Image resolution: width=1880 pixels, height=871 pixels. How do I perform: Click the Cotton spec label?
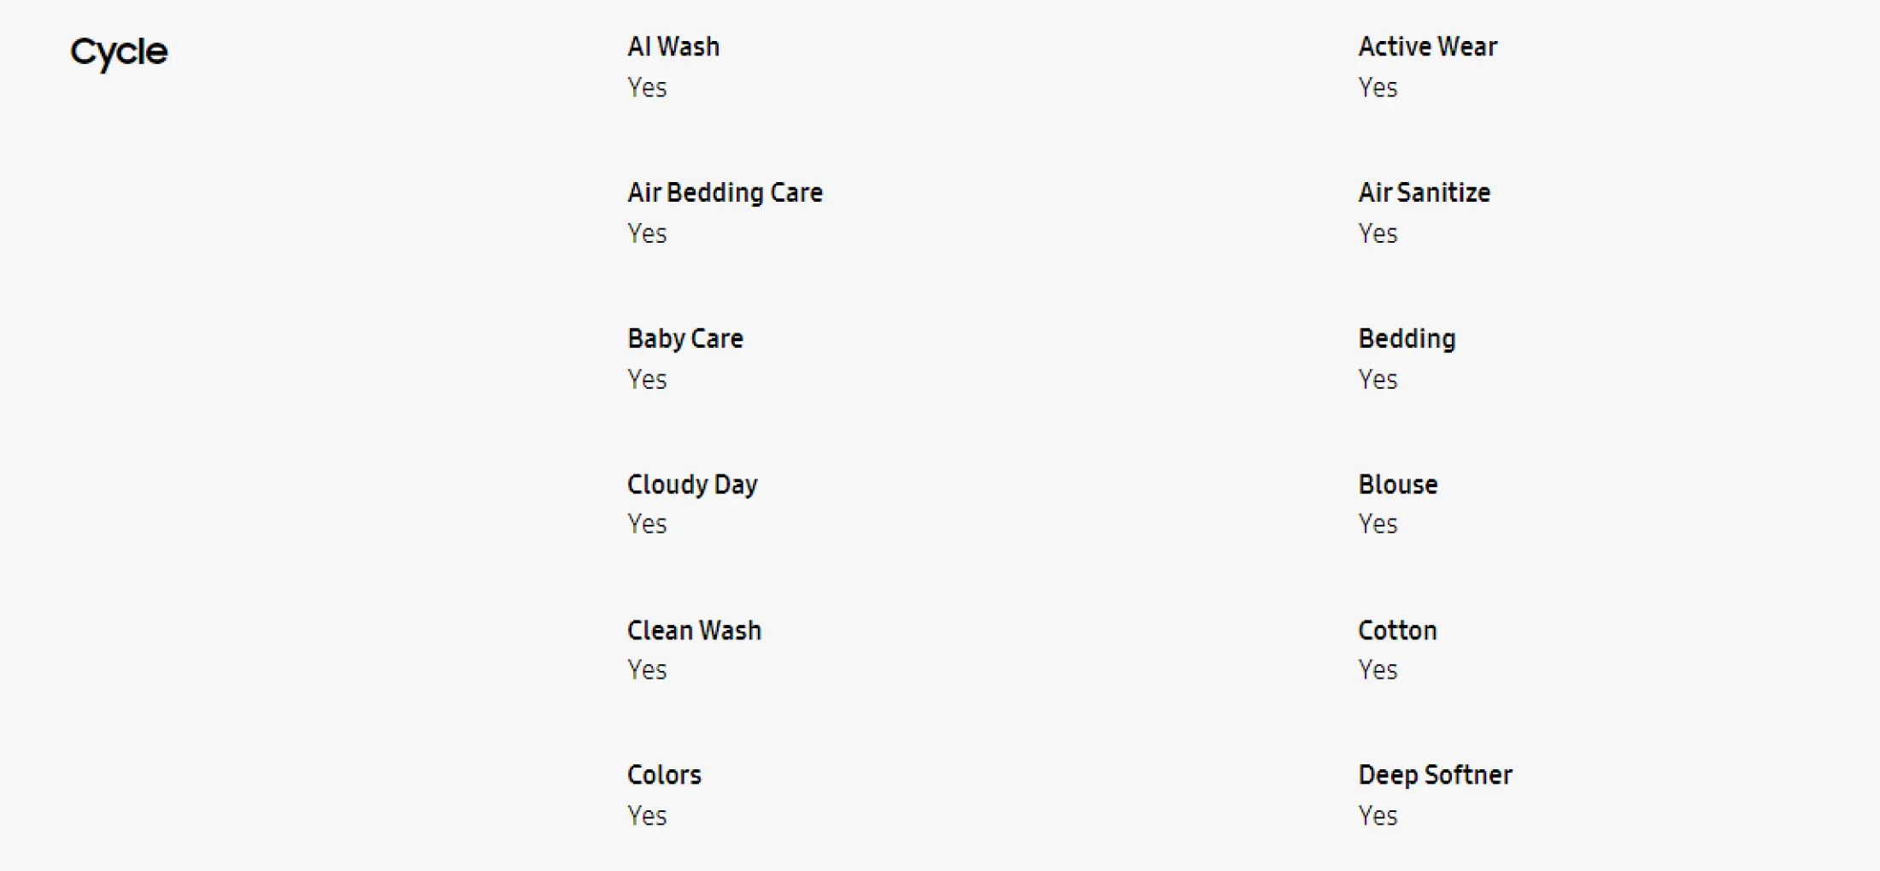(x=1398, y=631)
